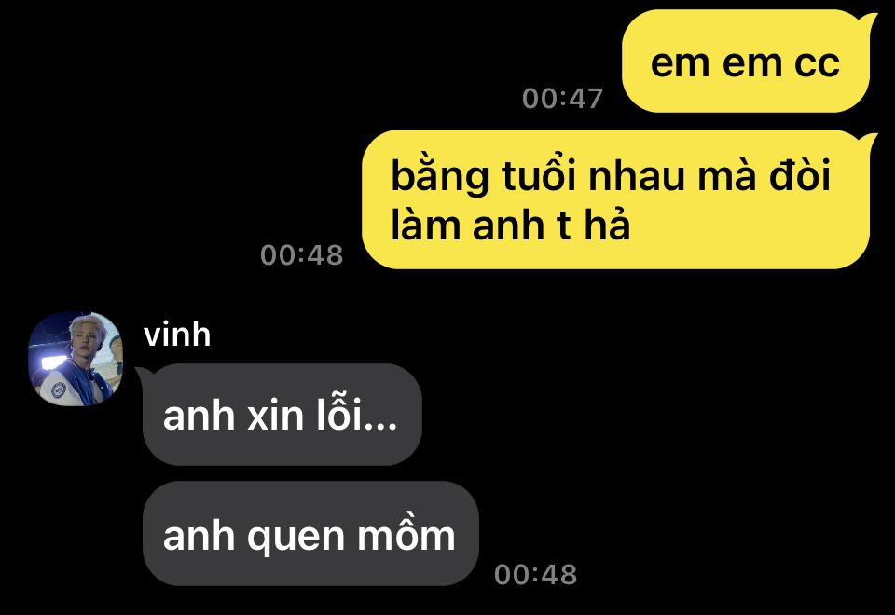Tap the 'bằng tuổi nhau mà đòi' message bubble
The width and height of the screenshot is (895, 615).
click(x=616, y=199)
